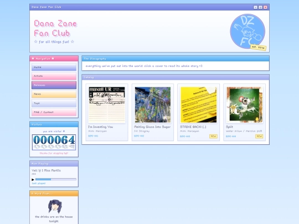Click catalog number under Melting Glass Into Sugar
The image size is (299, 224).
pos(139,136)
